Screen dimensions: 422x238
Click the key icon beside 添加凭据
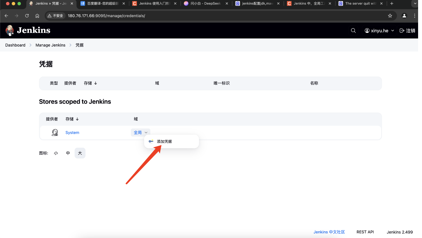pos(151,141)
